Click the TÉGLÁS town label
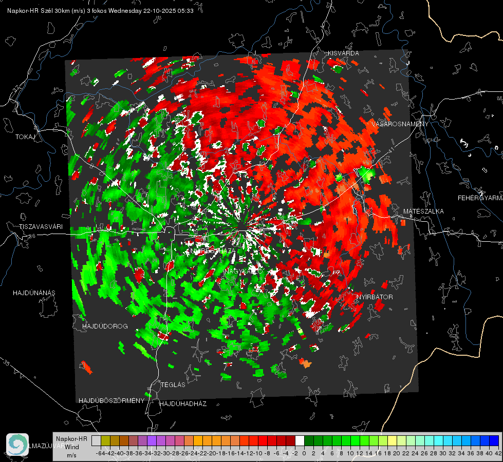The width and height of the screenshot is (503, 462). point(173,384)
